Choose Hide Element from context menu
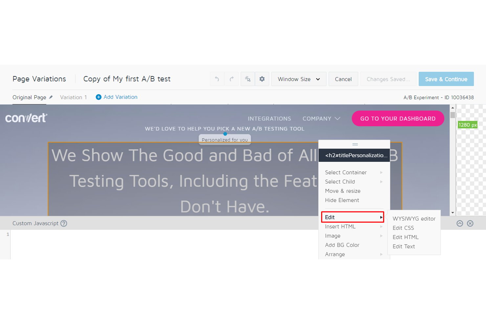Viewport: 486px width, 324px height. (342, 200)
